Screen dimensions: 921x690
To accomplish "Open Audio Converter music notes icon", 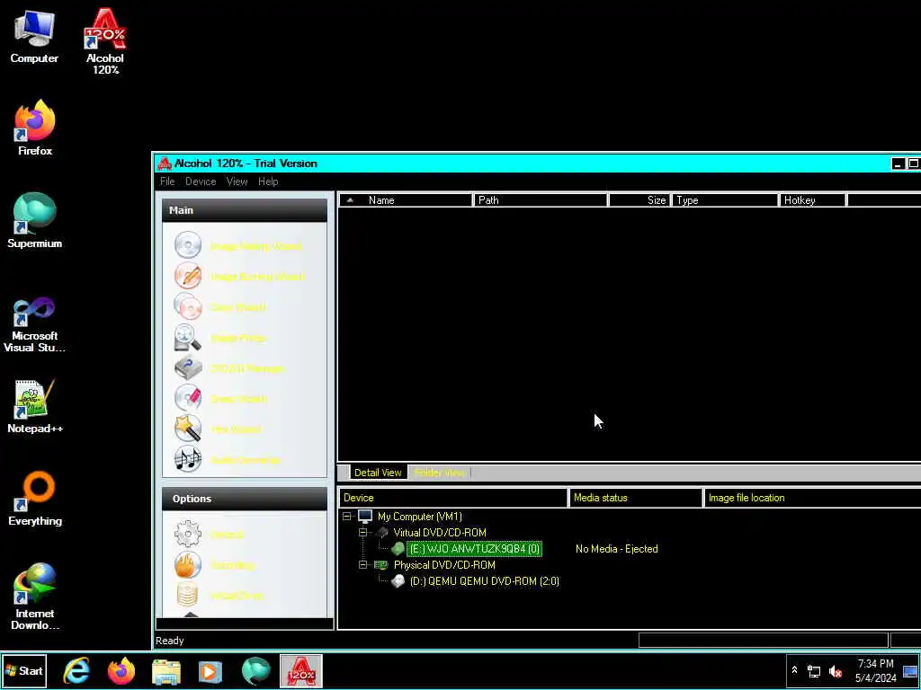I will coord(188,459).
